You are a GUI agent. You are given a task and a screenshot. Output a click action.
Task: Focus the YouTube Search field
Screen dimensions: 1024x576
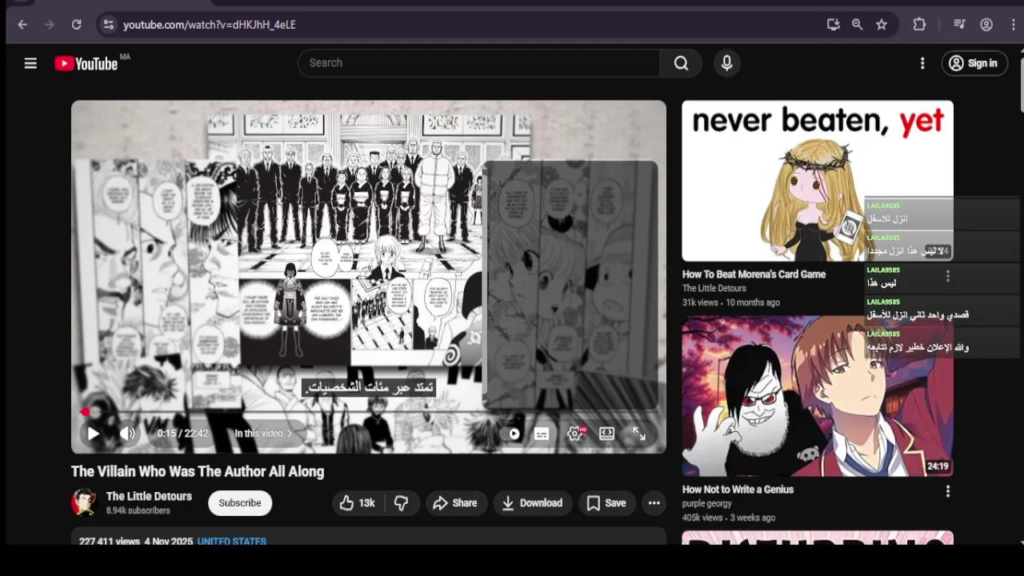click(x=478, y=63)
